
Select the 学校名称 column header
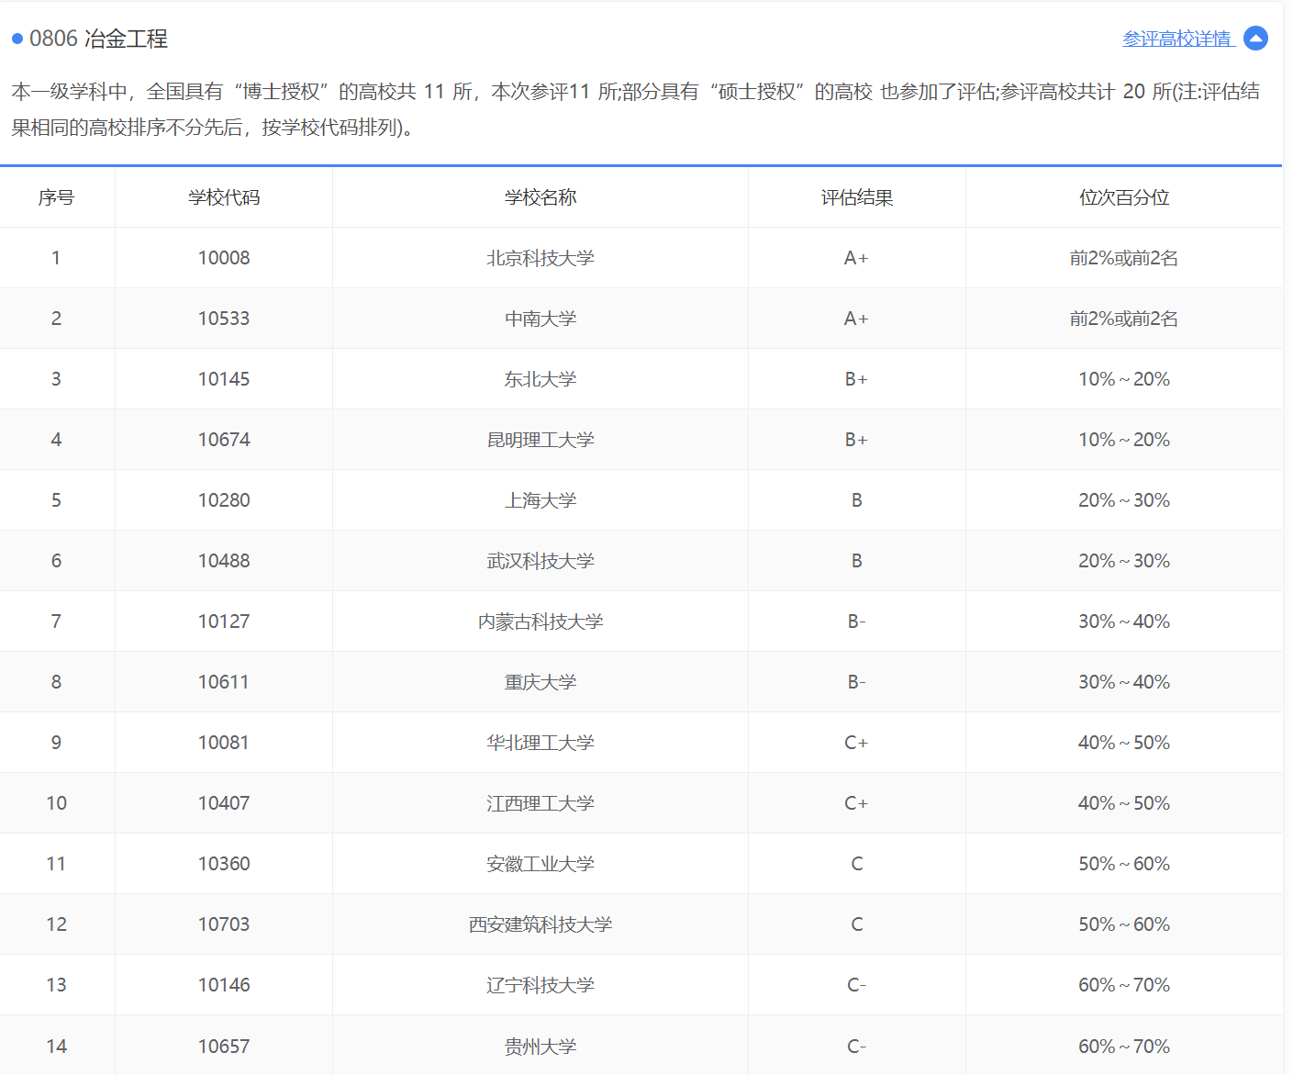540,197
